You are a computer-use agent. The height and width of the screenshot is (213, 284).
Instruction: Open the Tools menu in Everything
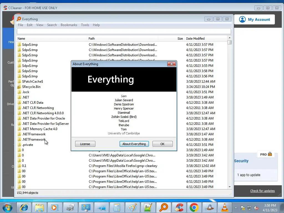pos(85,25)
